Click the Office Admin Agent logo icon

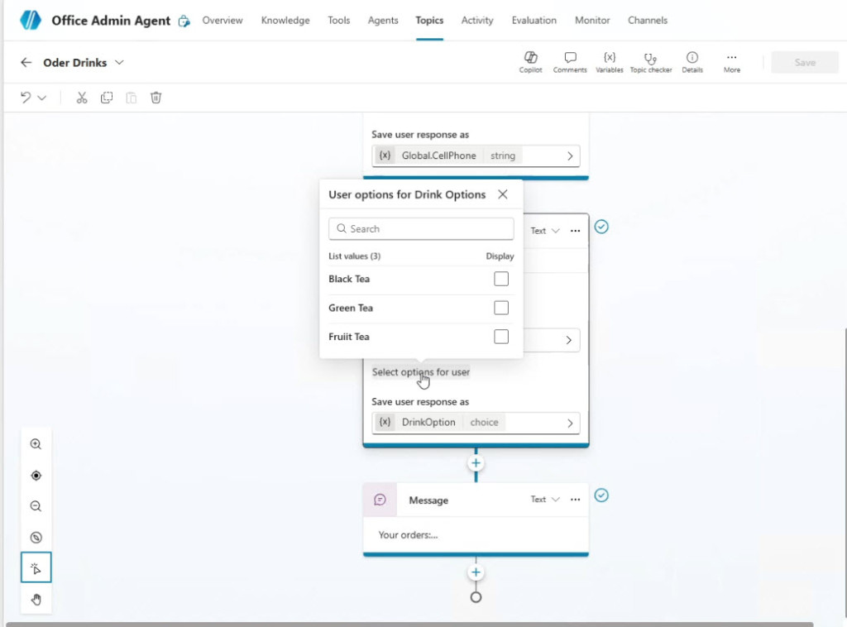(31, 20)
